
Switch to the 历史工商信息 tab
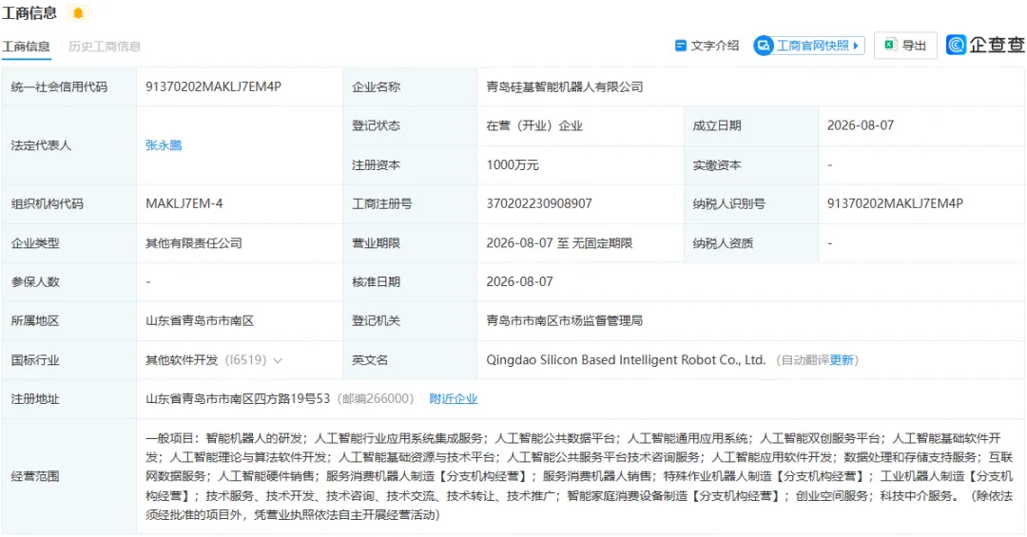coord(105,47)
